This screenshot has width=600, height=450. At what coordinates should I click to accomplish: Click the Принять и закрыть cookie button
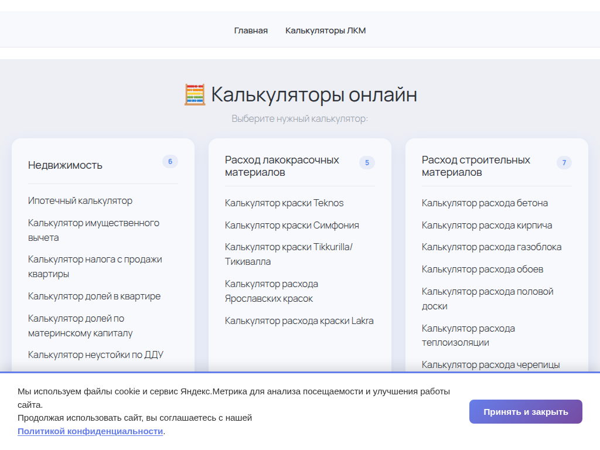pyautogui.click(x=526, y=412)
